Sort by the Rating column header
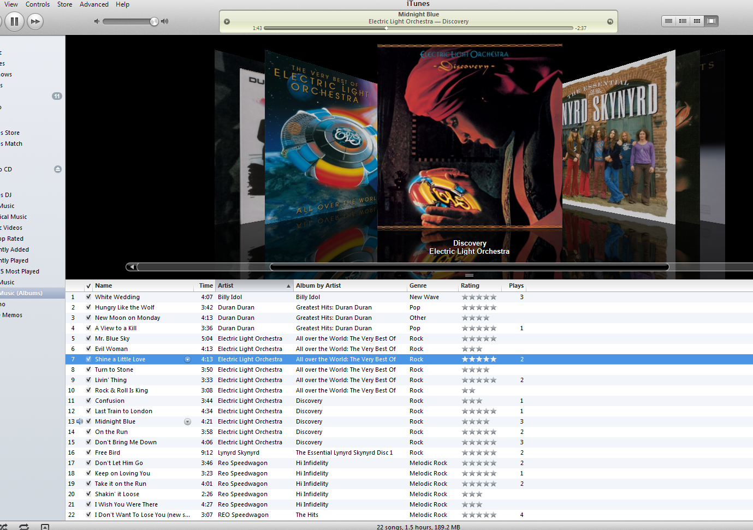 click(480, 285)
